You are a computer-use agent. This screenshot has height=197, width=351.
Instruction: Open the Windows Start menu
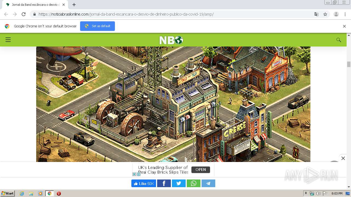coord(8,193)
